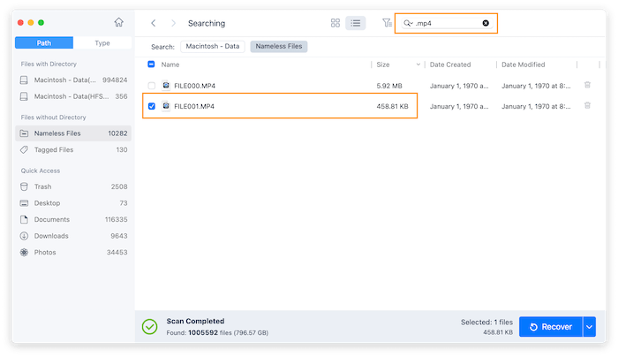Open the Recover dropdown arrow
This screenshot has width=618, height=357.
(590, 327)
